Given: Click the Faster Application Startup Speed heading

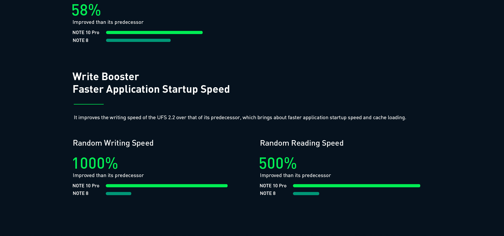Looking at the screenshot, I should tap(151, 89).
